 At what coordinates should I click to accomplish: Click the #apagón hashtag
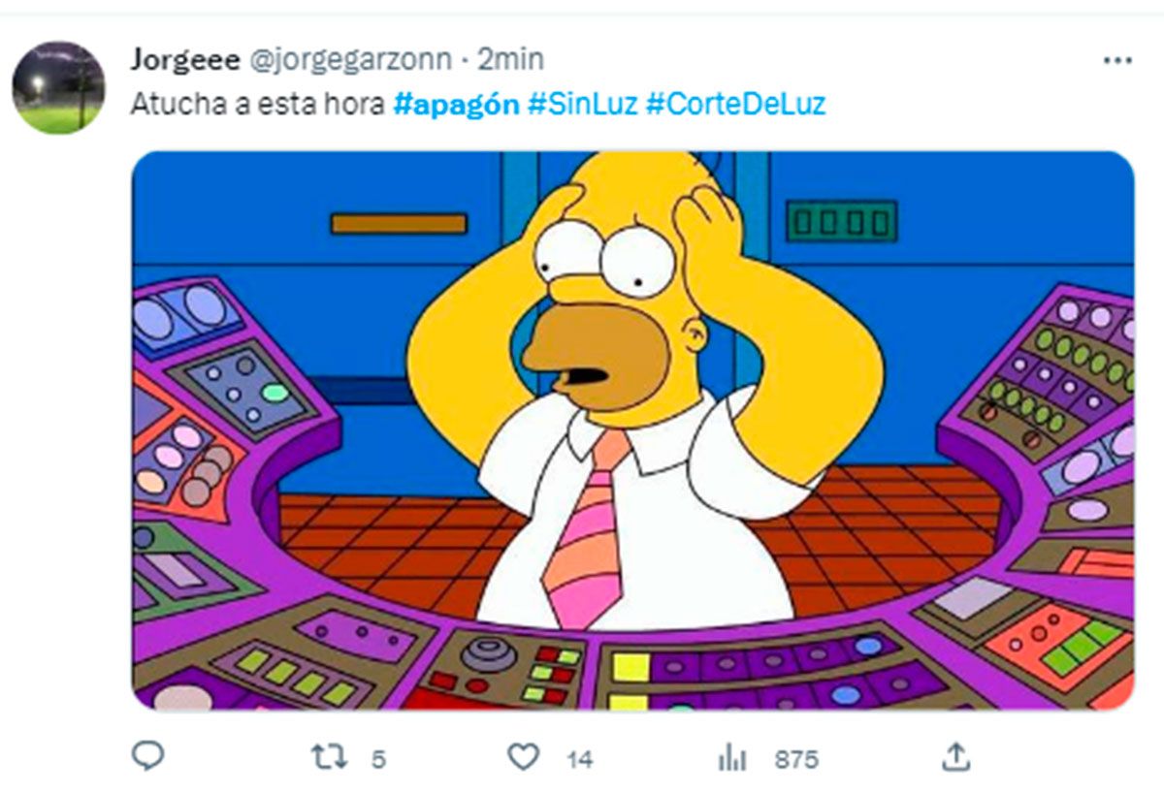coord(457,105)
